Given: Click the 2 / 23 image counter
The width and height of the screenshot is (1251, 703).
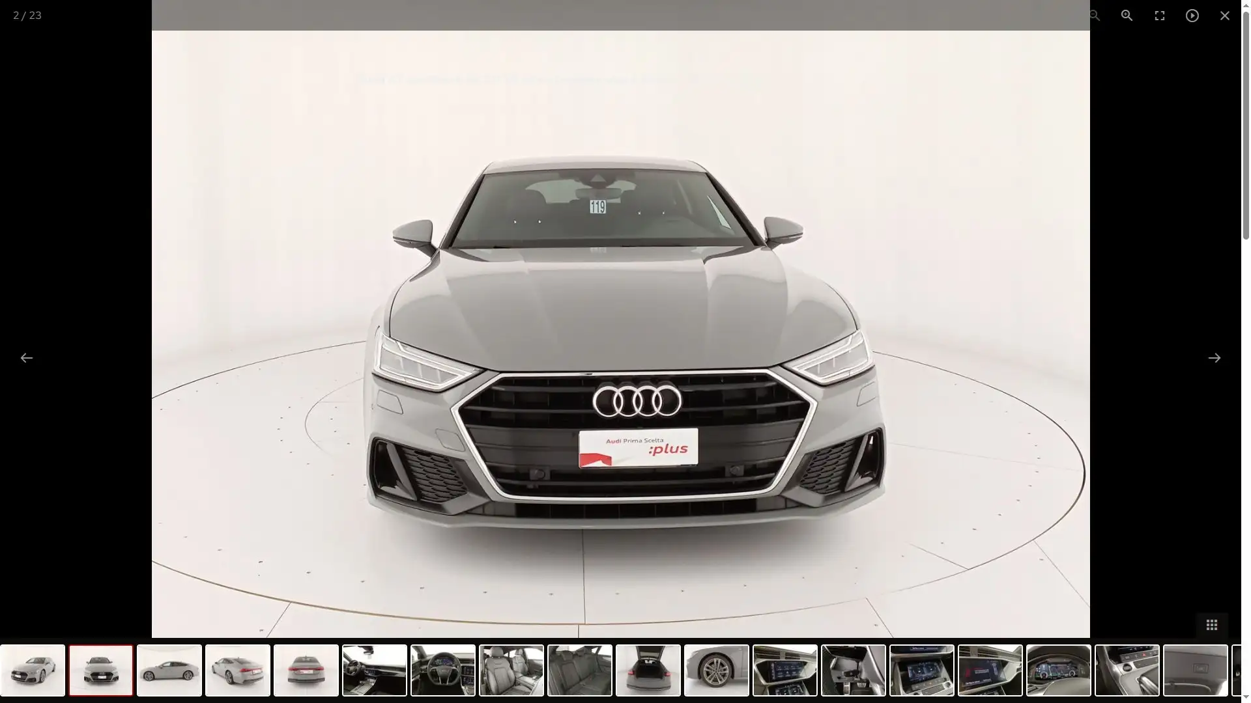Looking at the screenshot, I should coord(27,16).
